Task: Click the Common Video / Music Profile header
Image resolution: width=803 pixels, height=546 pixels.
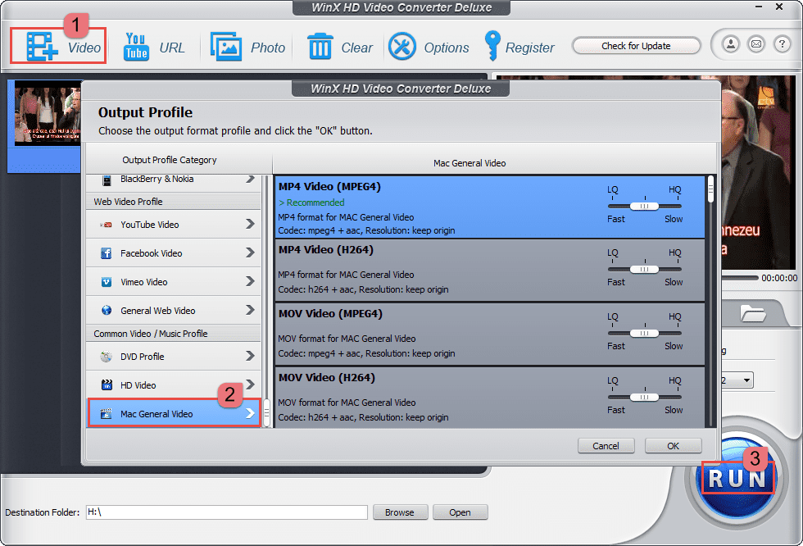Action: [151, 334]
